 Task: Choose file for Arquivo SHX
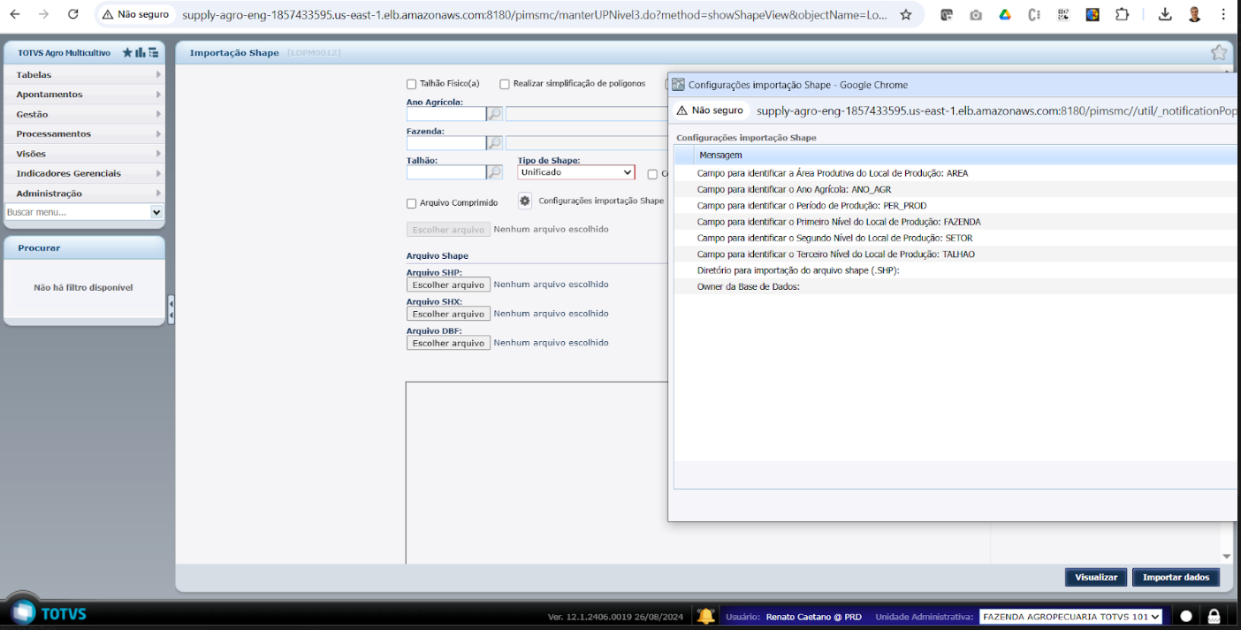(448, 314)
